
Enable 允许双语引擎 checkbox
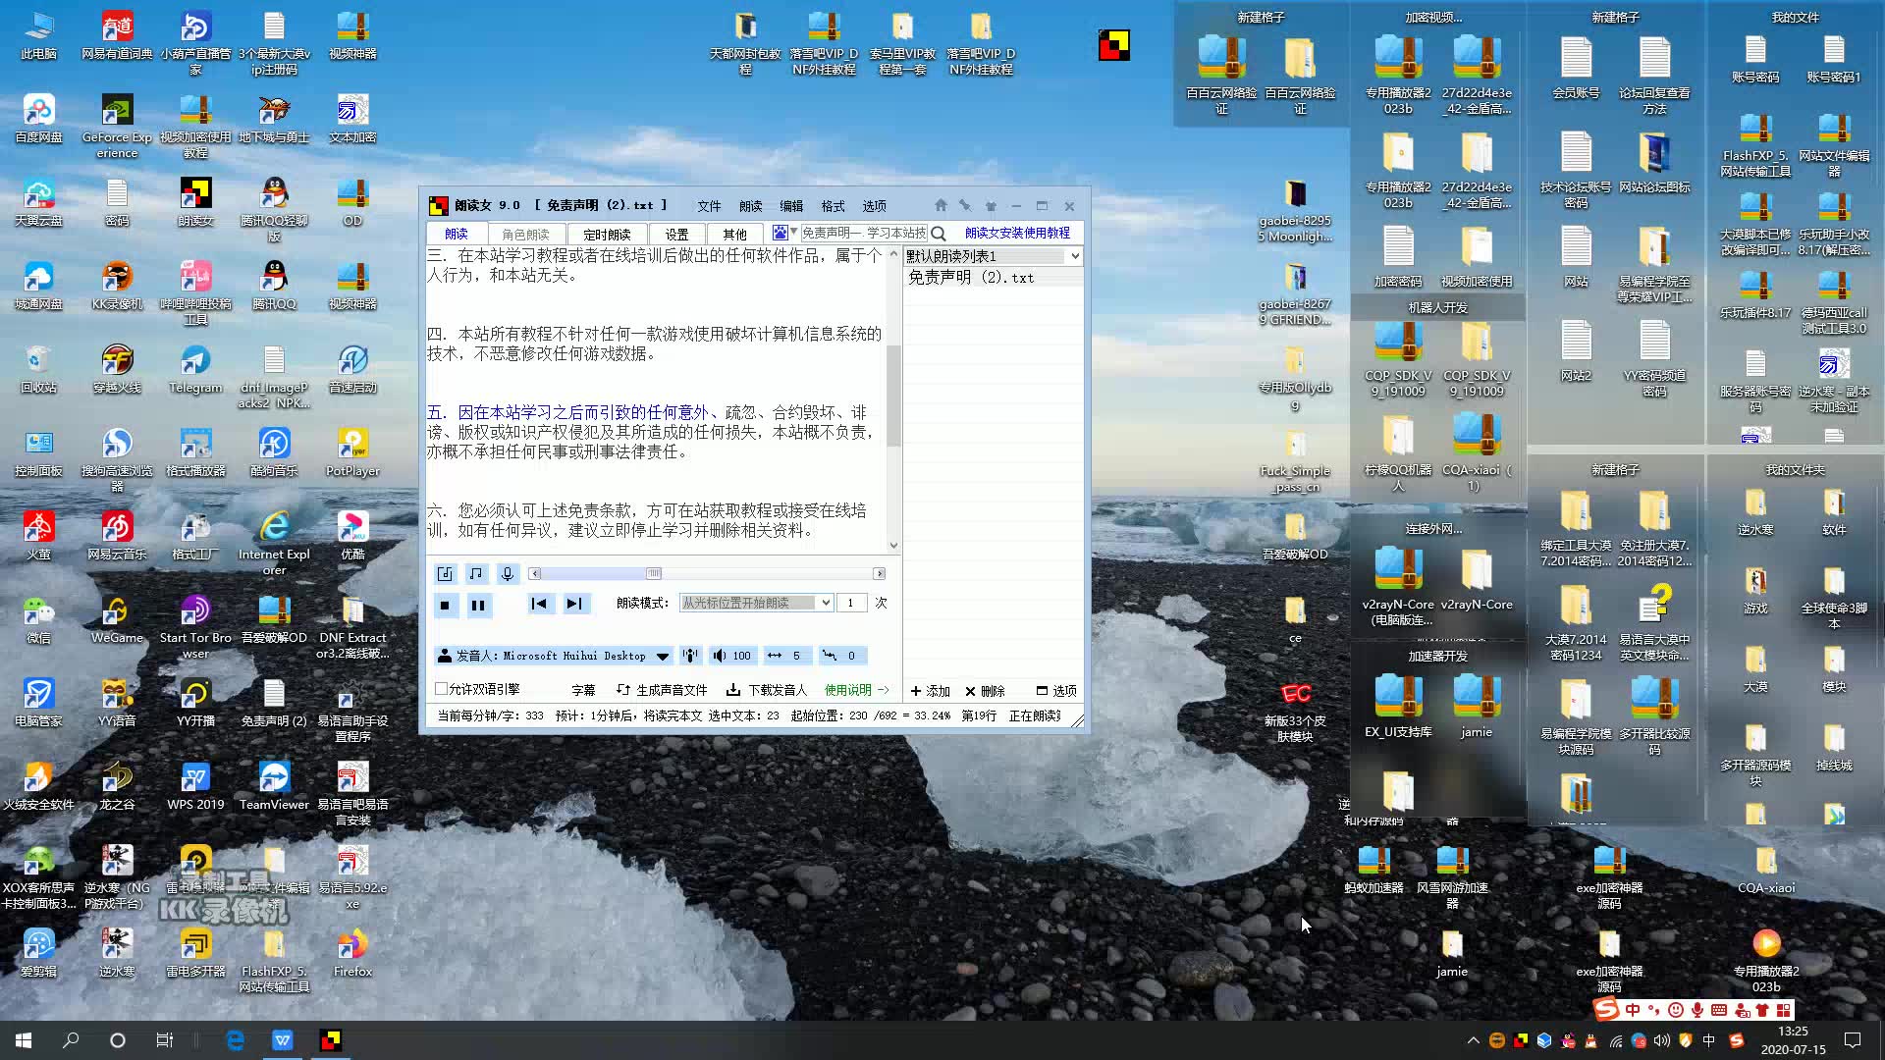click(442, 689)
